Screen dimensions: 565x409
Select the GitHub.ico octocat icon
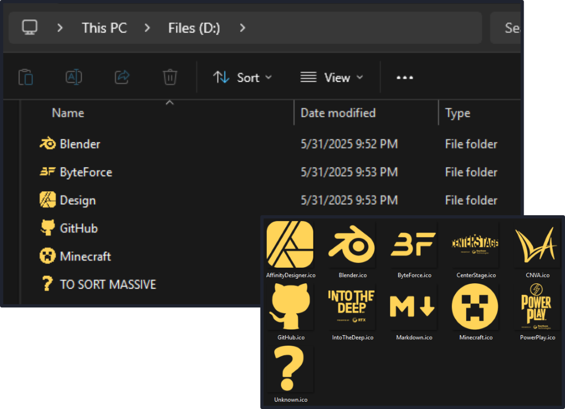pos(290,307)
